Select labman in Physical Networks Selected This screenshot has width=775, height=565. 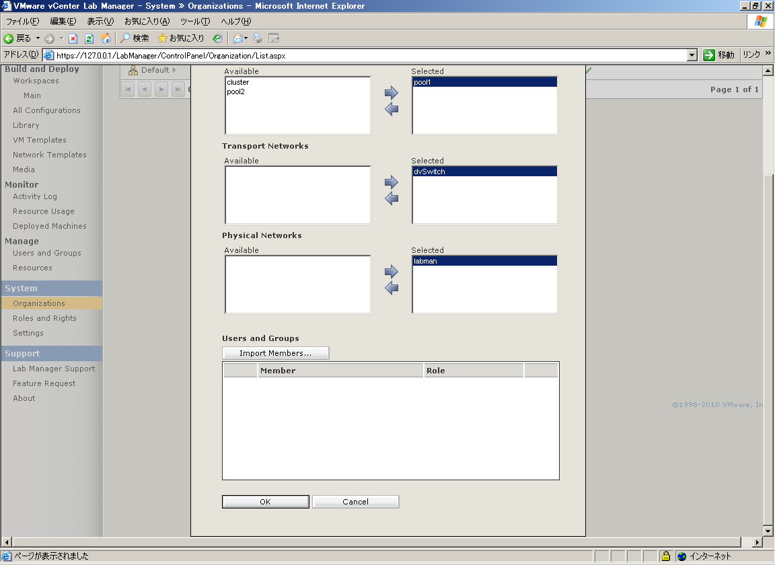(485, 261)
